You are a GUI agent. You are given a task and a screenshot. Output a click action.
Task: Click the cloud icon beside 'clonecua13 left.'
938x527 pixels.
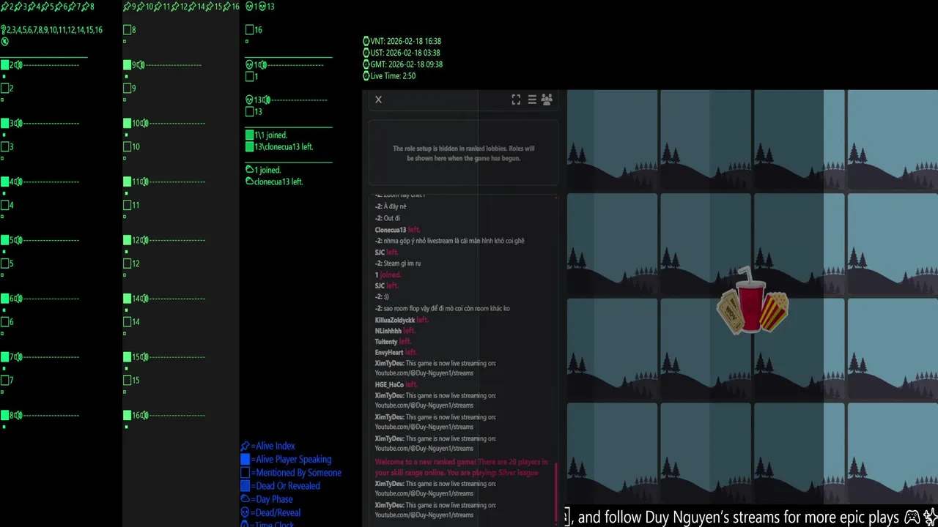[249, 182]
